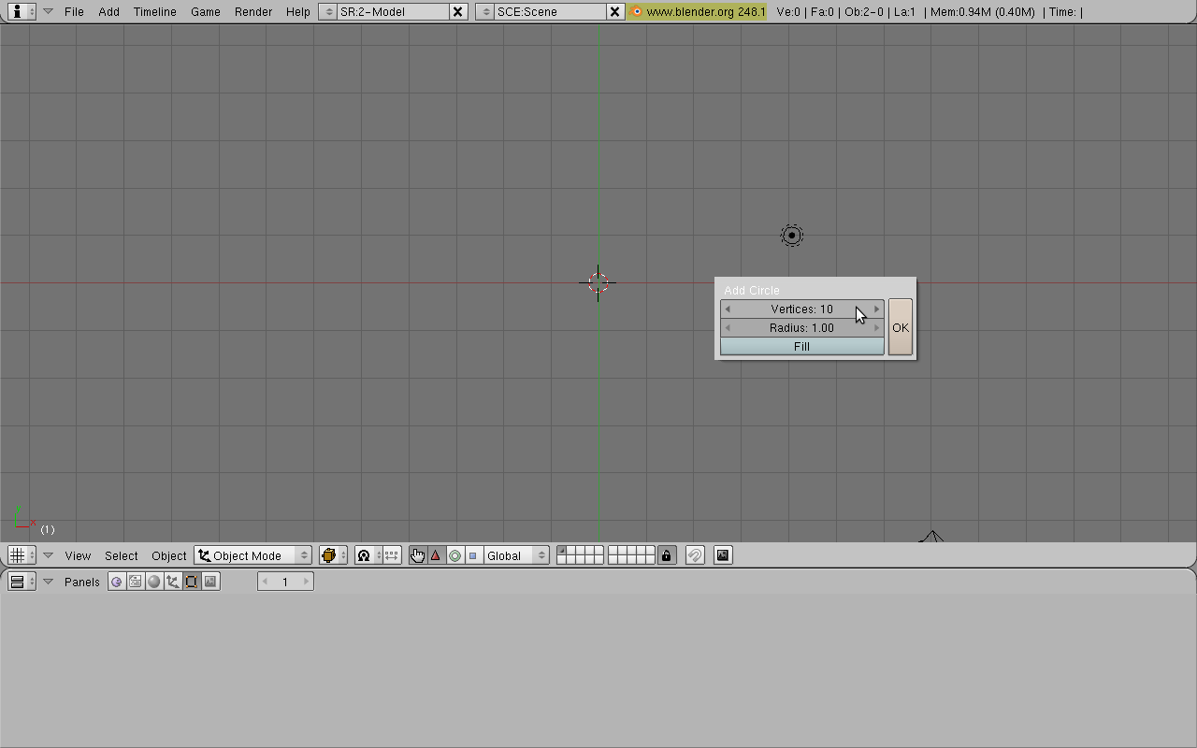Screen dimensions: 1197x748
Task: Click the Vertices: 10 number field
Action: coord(801,309)
